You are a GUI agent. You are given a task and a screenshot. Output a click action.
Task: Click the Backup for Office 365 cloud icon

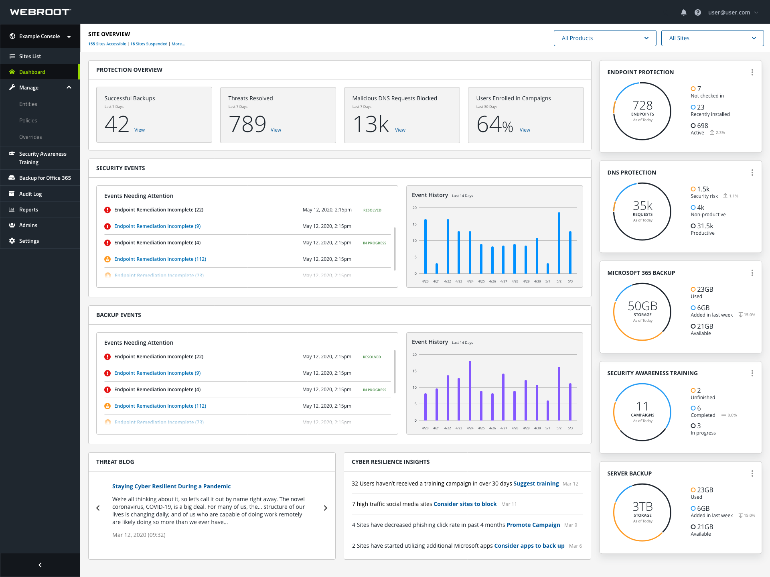click(12, 178)
